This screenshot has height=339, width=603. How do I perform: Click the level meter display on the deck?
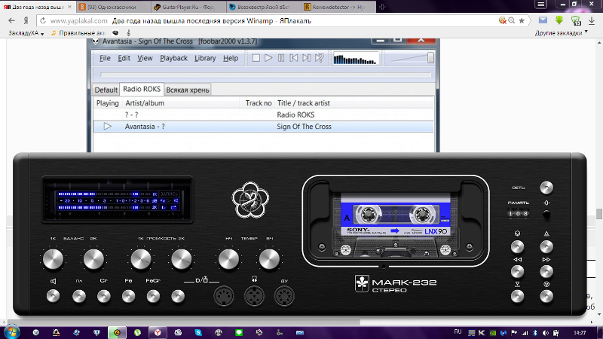point(118,200)
